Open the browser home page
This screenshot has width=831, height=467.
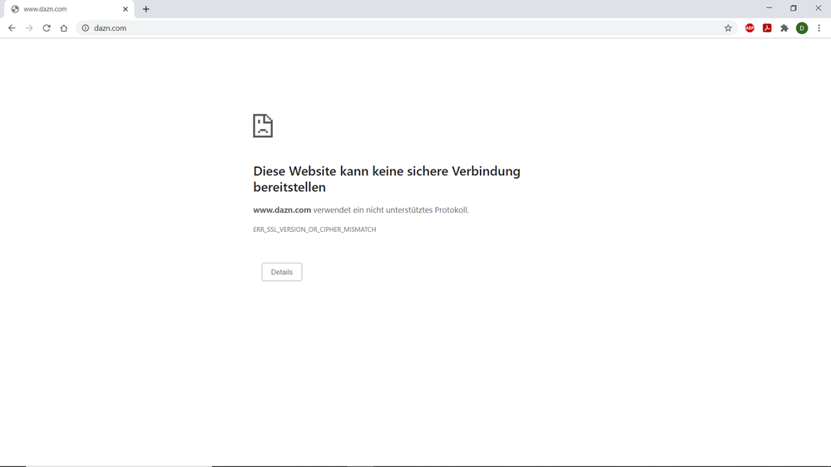[x=63, y=28]
